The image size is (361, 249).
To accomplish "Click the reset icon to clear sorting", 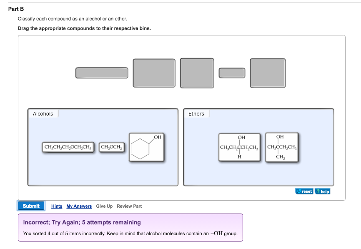I will pos(305,191).
